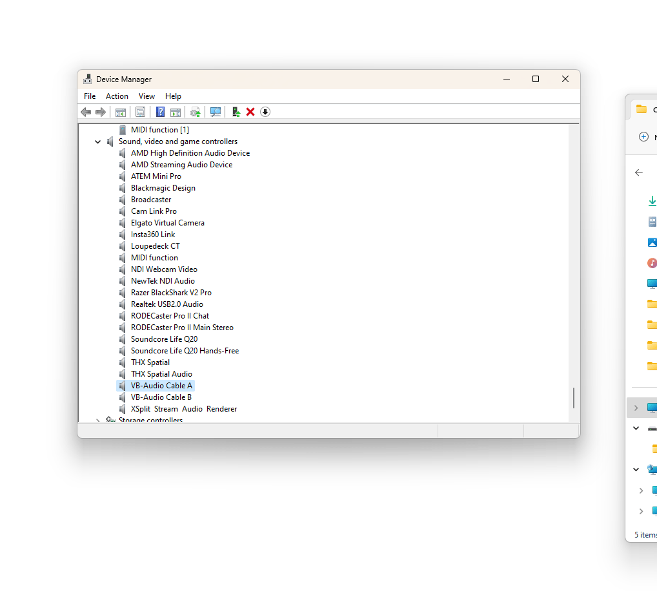
Task: Select Soundcore Life Q20 Hands-Free
Action: pyautogui.click(x=185, y=351)
